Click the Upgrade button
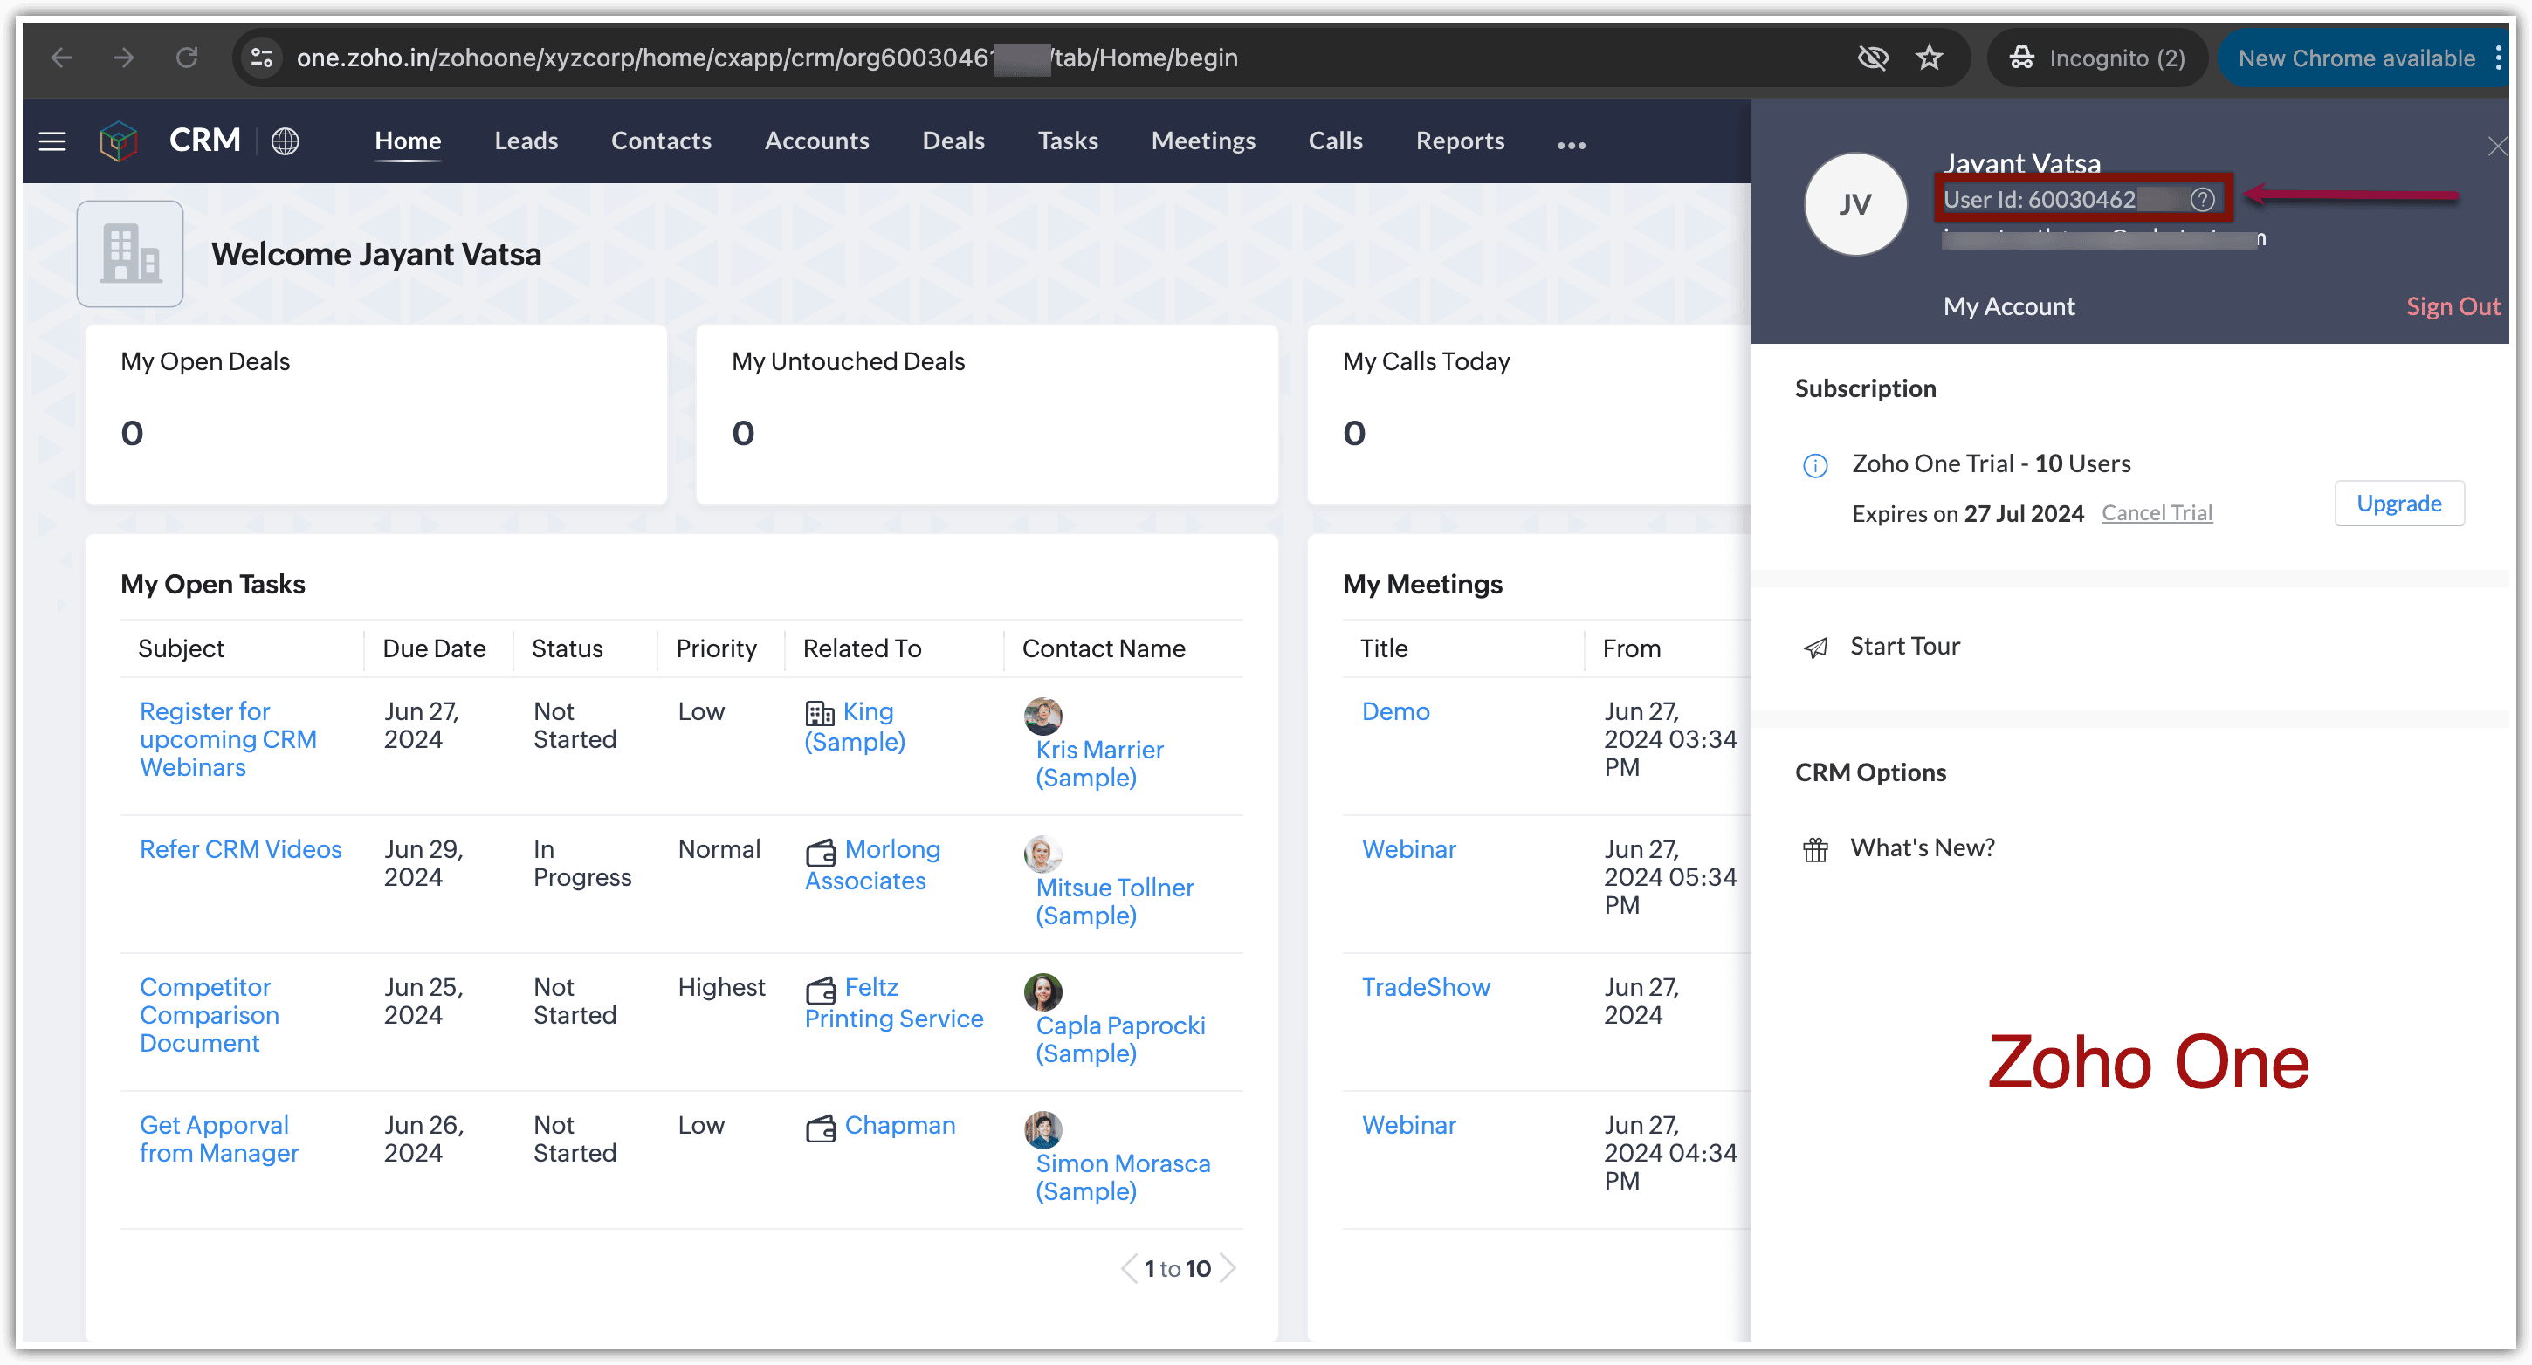 tap(2398, 504)
